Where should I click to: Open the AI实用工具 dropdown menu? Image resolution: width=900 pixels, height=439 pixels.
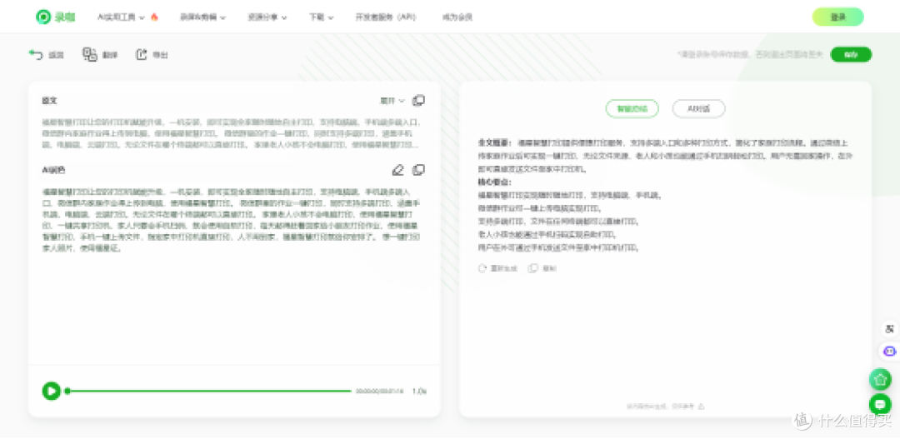pos(121,17)
